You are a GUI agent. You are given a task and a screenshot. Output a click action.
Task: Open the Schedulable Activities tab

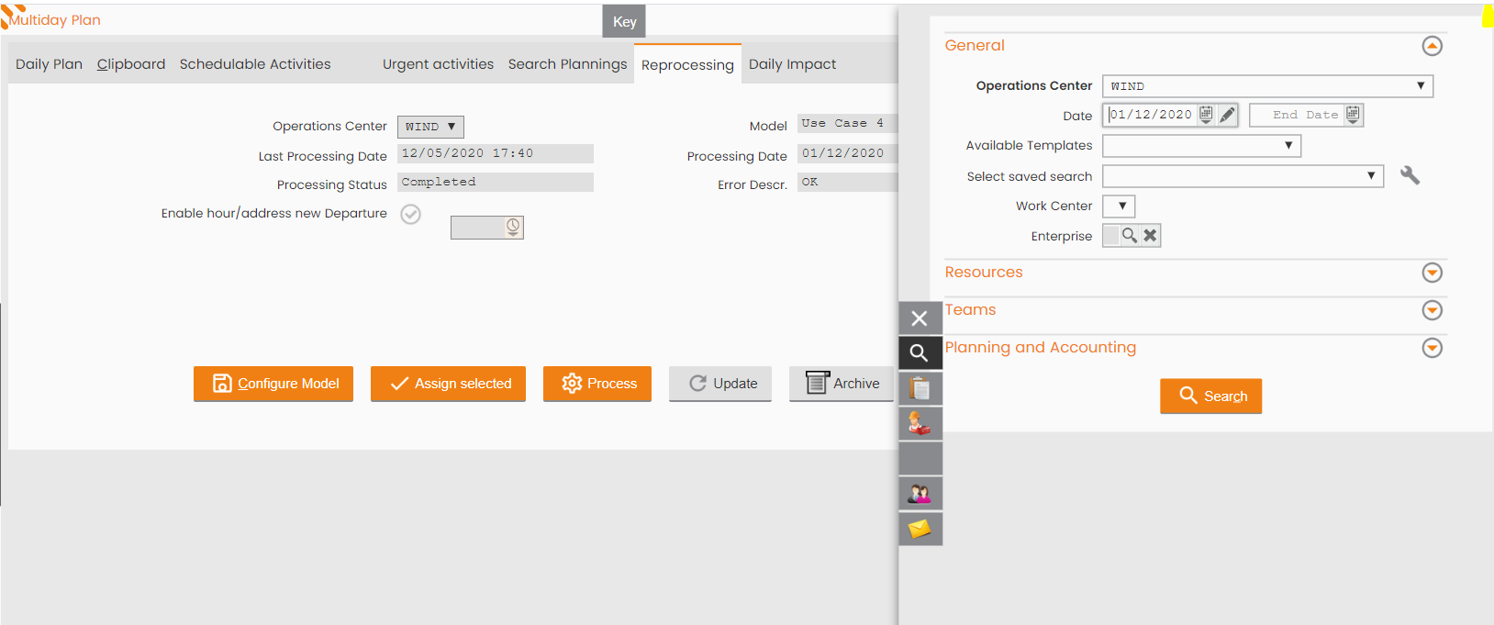255,64
